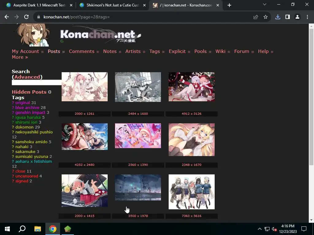Show Hidden Posts link

click(29, 92)
